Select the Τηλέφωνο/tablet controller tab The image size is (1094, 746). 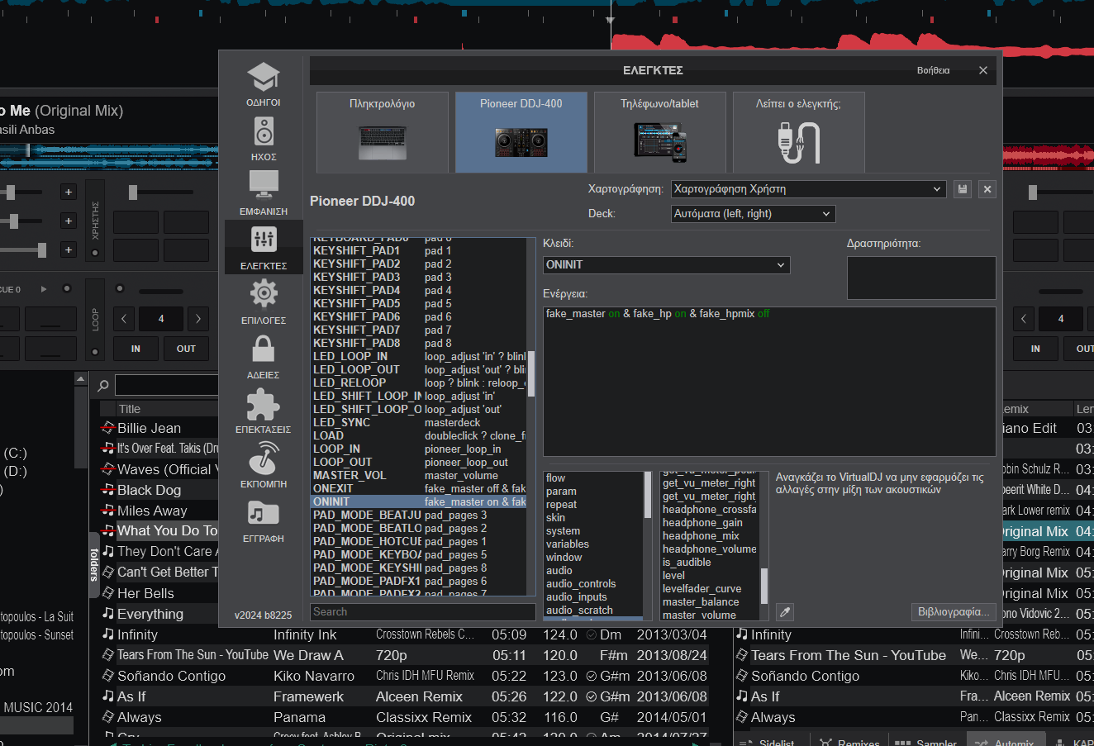pyautogui.click(x=659, y=132)
